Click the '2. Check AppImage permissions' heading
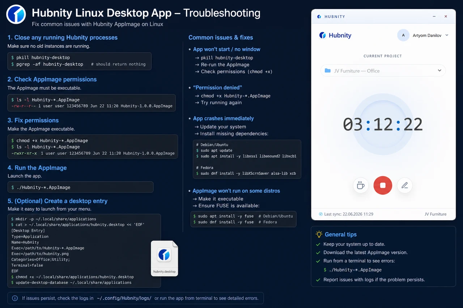The height and width of the screenshot is (308, 463). [x=52, y=79]
